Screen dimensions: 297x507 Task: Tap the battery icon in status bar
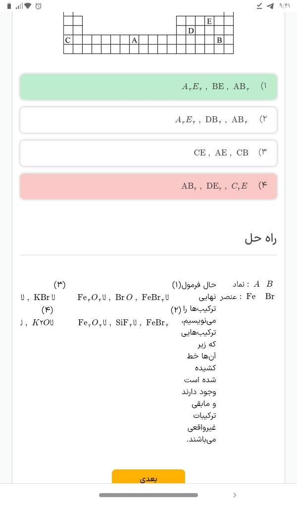(x=9, y=6)
